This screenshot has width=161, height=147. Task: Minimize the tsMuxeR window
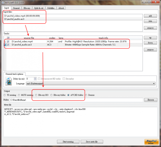coord(144,2)
